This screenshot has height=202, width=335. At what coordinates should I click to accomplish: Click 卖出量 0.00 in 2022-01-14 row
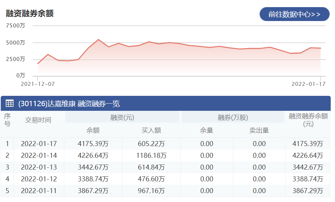tap(259, 155)
